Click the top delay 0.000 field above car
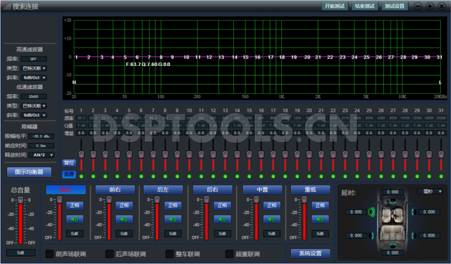This screenshot has height=264, width=451. coord(392,192)
